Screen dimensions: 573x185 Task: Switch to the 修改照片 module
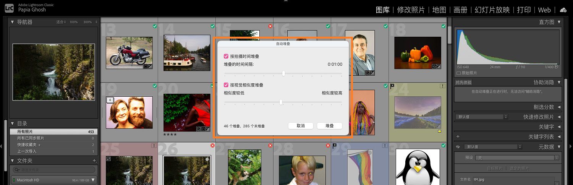click(x=411, y=10)
